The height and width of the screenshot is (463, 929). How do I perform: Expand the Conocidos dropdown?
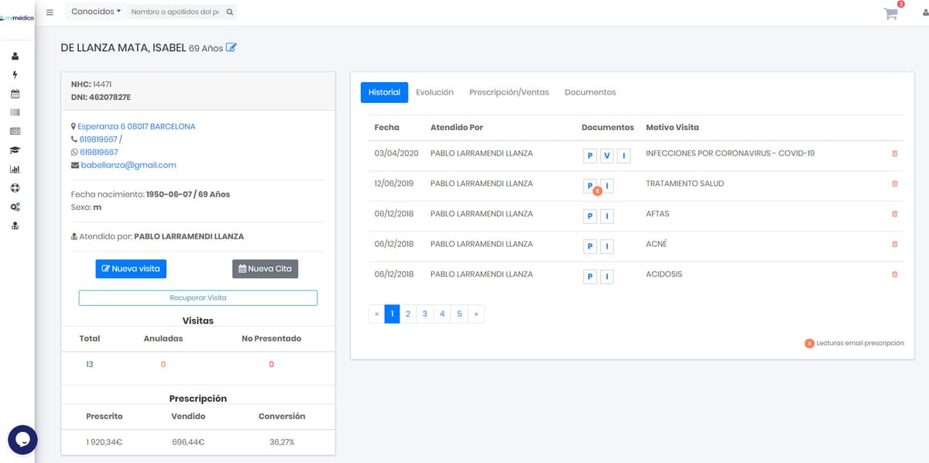[96, 12]
